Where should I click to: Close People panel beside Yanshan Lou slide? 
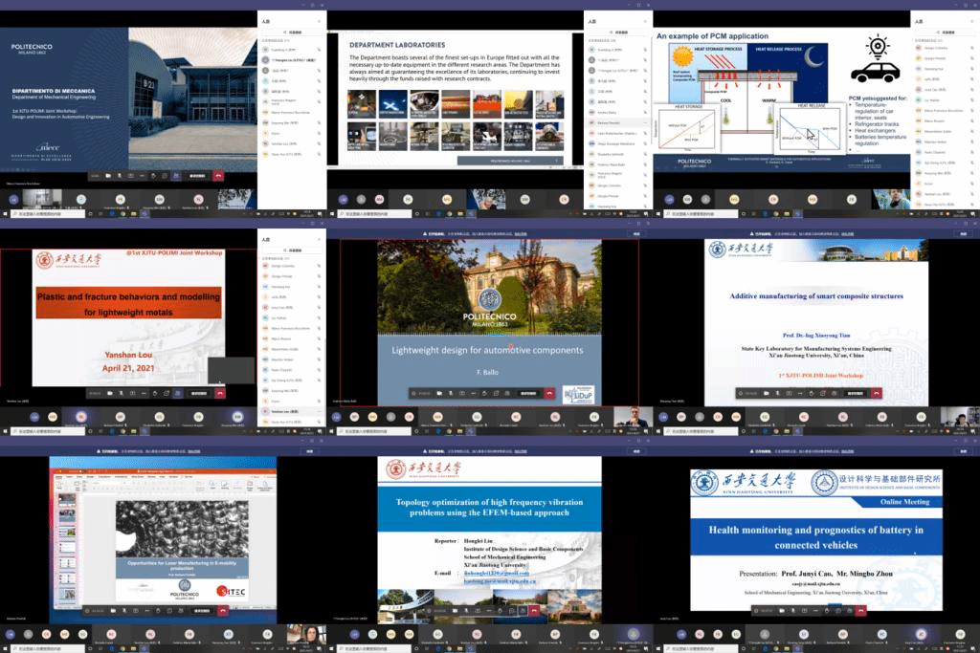point(318,238)
